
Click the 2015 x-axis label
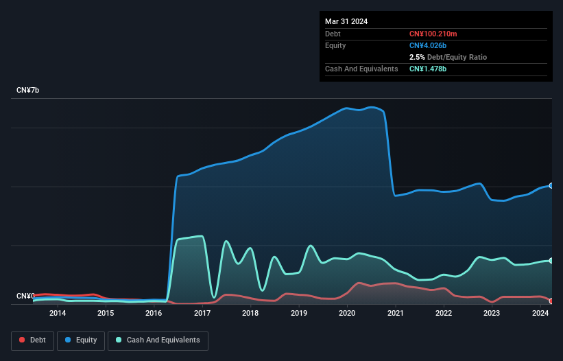[106, 313]
